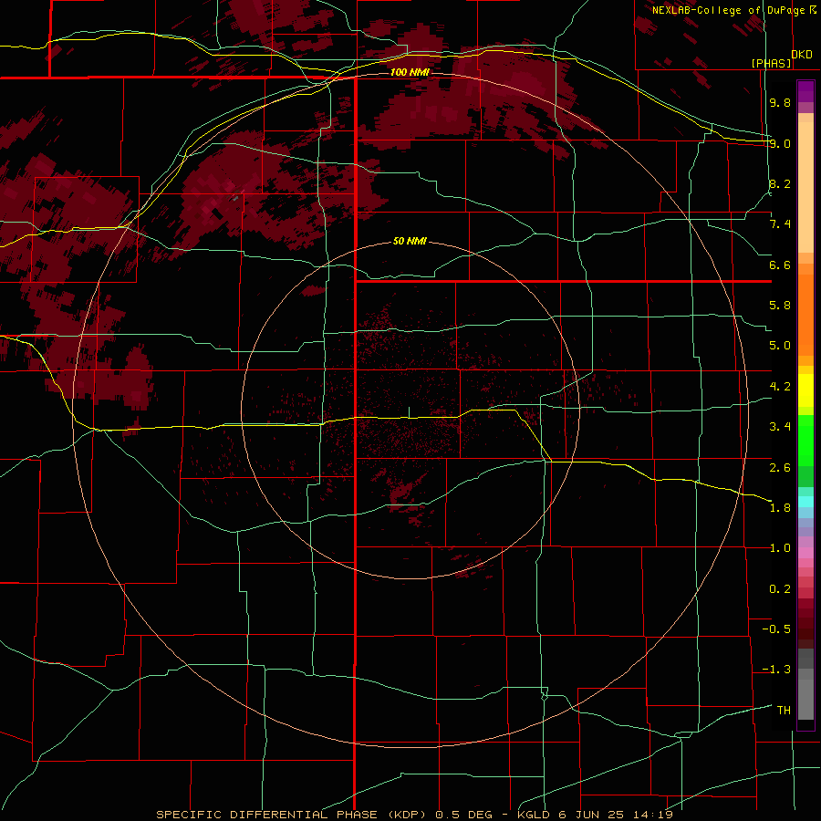Screen dimensions: 821x821
Task: Click the NEXLAB-College of DuPage credit text
Action: 728,10
